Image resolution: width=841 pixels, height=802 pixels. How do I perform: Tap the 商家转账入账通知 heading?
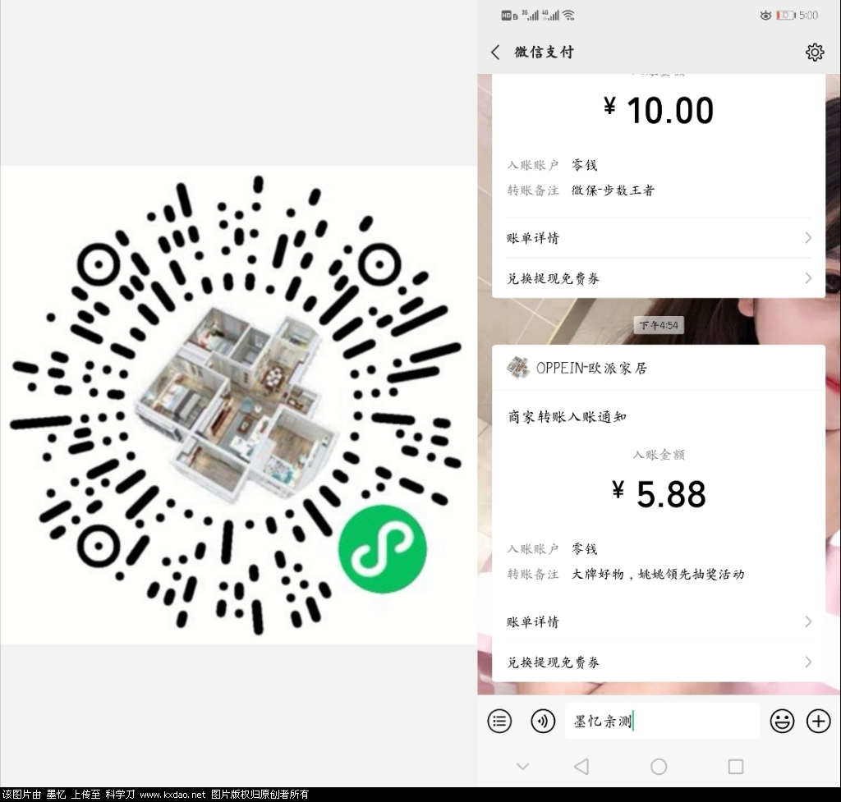568,416
